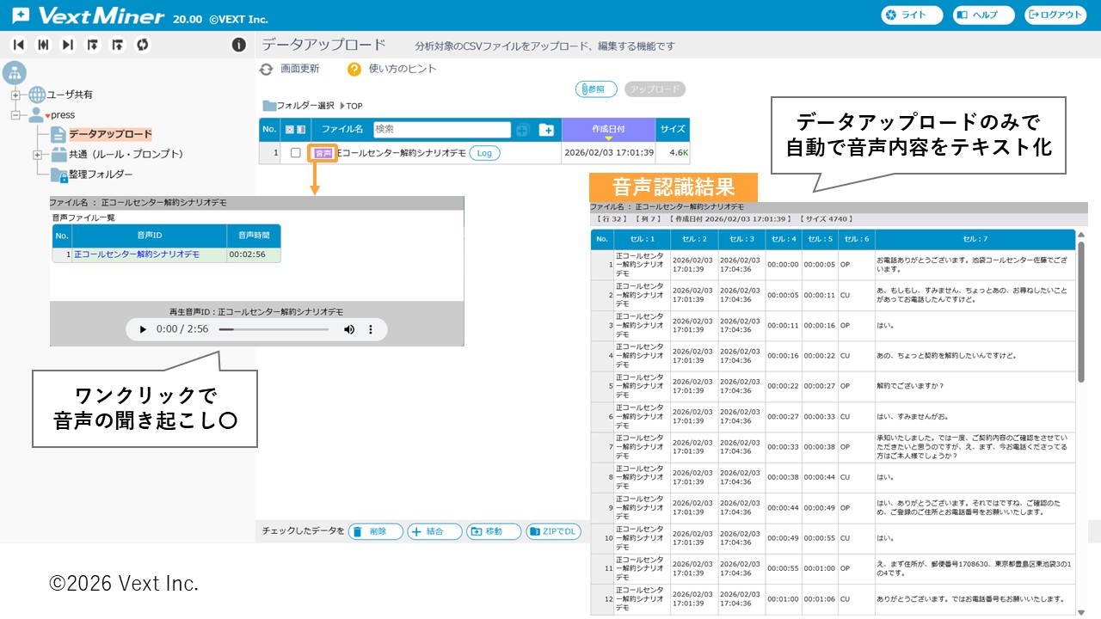Click the audio player seek bar
This screenshot has height=619, width=1101.
pos(274,329)
